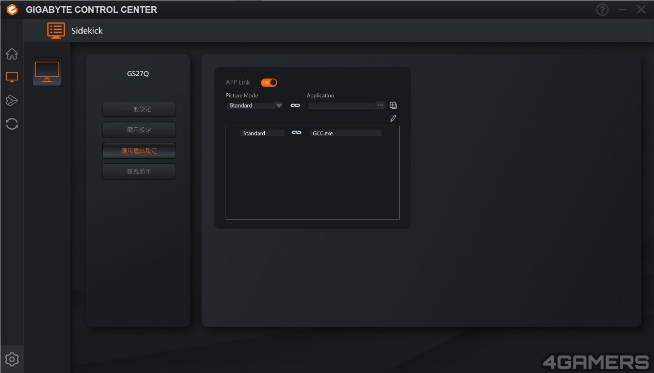Image resolution: width=654 pixels, height=373 pixels.
Task: Open the 顯示設定 settings page
Action: click(139, 130)
